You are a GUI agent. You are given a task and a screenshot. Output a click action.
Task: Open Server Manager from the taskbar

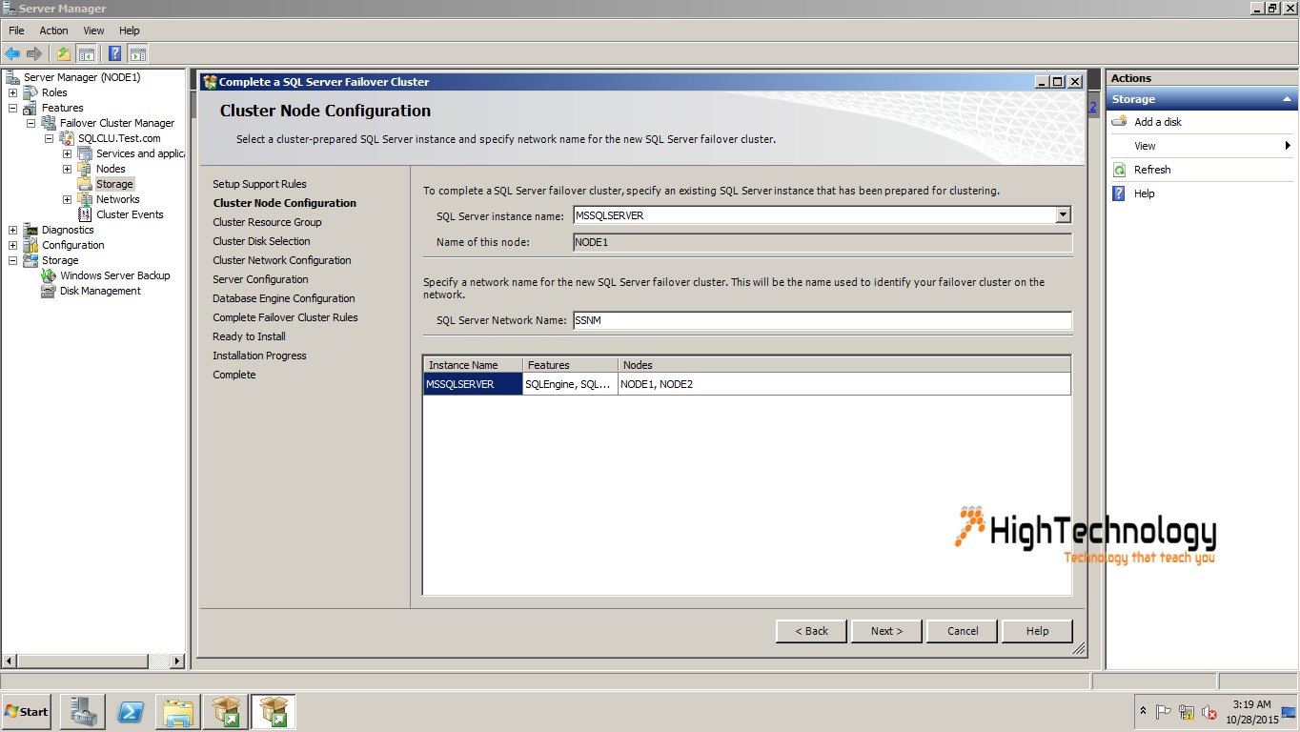(82, 712)
